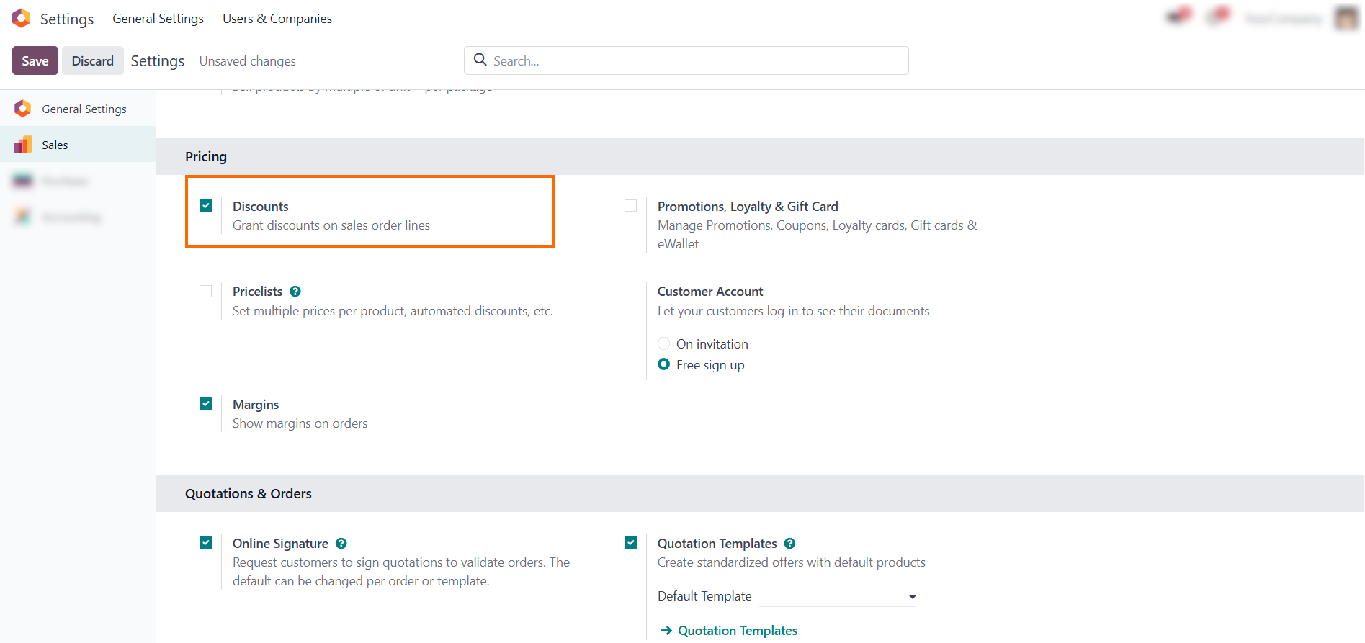This screenshot has width=1365, height=643.
Task: Uncheck the Margins checkbox
Action: [206, 404]
